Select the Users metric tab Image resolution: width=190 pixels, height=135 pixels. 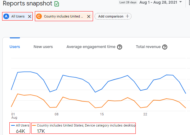pos(15,47)
